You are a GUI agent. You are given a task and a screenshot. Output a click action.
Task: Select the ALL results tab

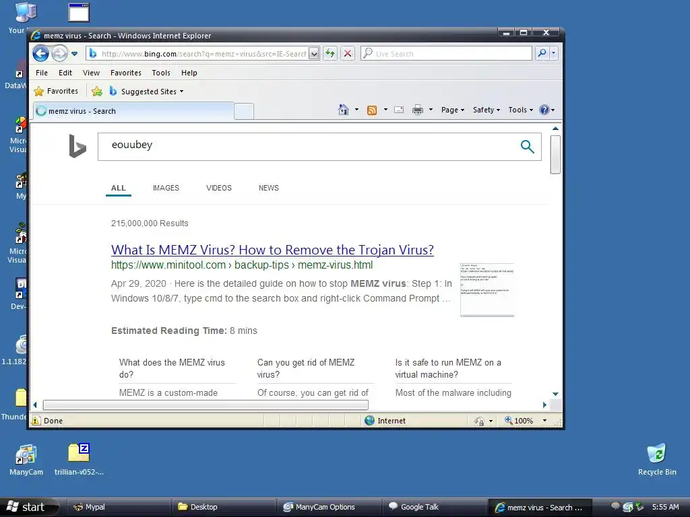(119, 188)
